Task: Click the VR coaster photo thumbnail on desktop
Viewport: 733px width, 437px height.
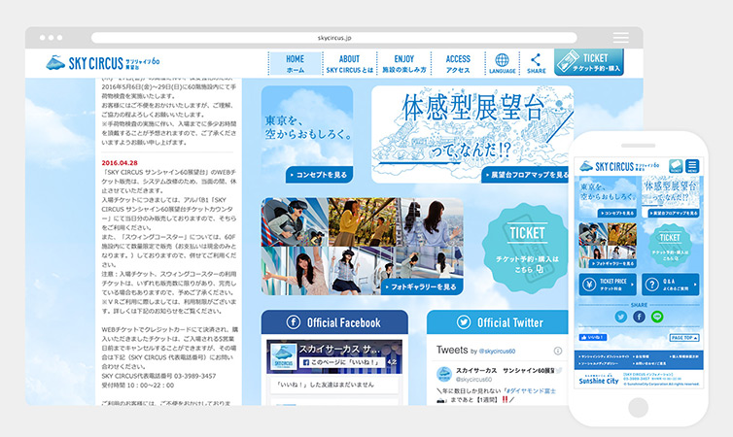Action: point(295,221)
